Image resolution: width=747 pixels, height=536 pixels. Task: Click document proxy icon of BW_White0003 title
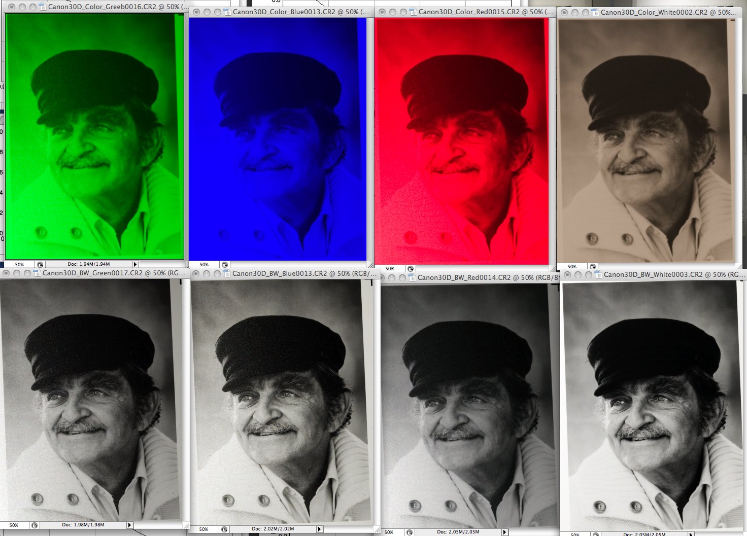(x=598, y=275)
